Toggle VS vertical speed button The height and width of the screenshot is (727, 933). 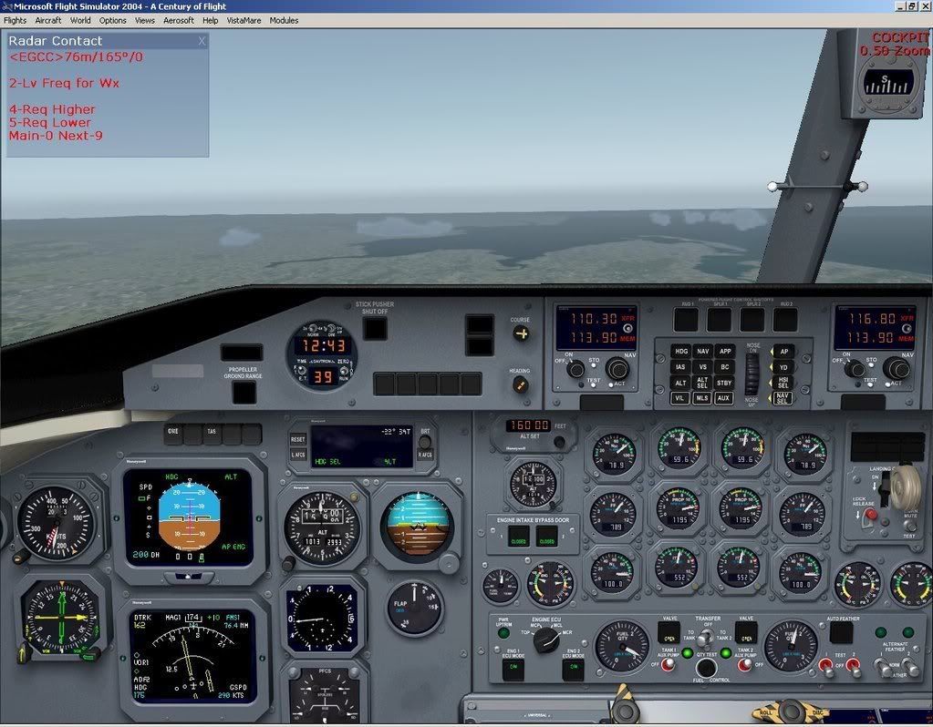tap(703, 367)
